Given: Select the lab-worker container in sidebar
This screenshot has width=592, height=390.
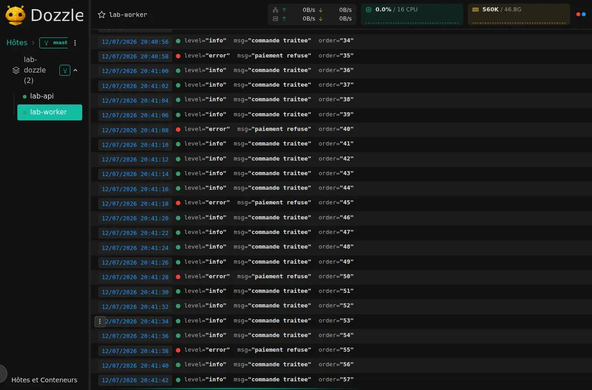Looking at the screenshot, I should 50,112.
